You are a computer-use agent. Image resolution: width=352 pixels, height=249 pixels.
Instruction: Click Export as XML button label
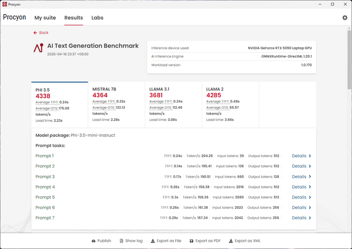click(248, 241)
